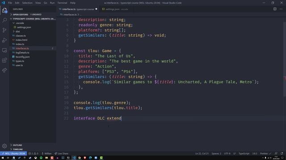Image resolution: width=286 pixels, height=160 pixels.
Task: Open the errors and warnings status item
Action: (x=34, y=153)
